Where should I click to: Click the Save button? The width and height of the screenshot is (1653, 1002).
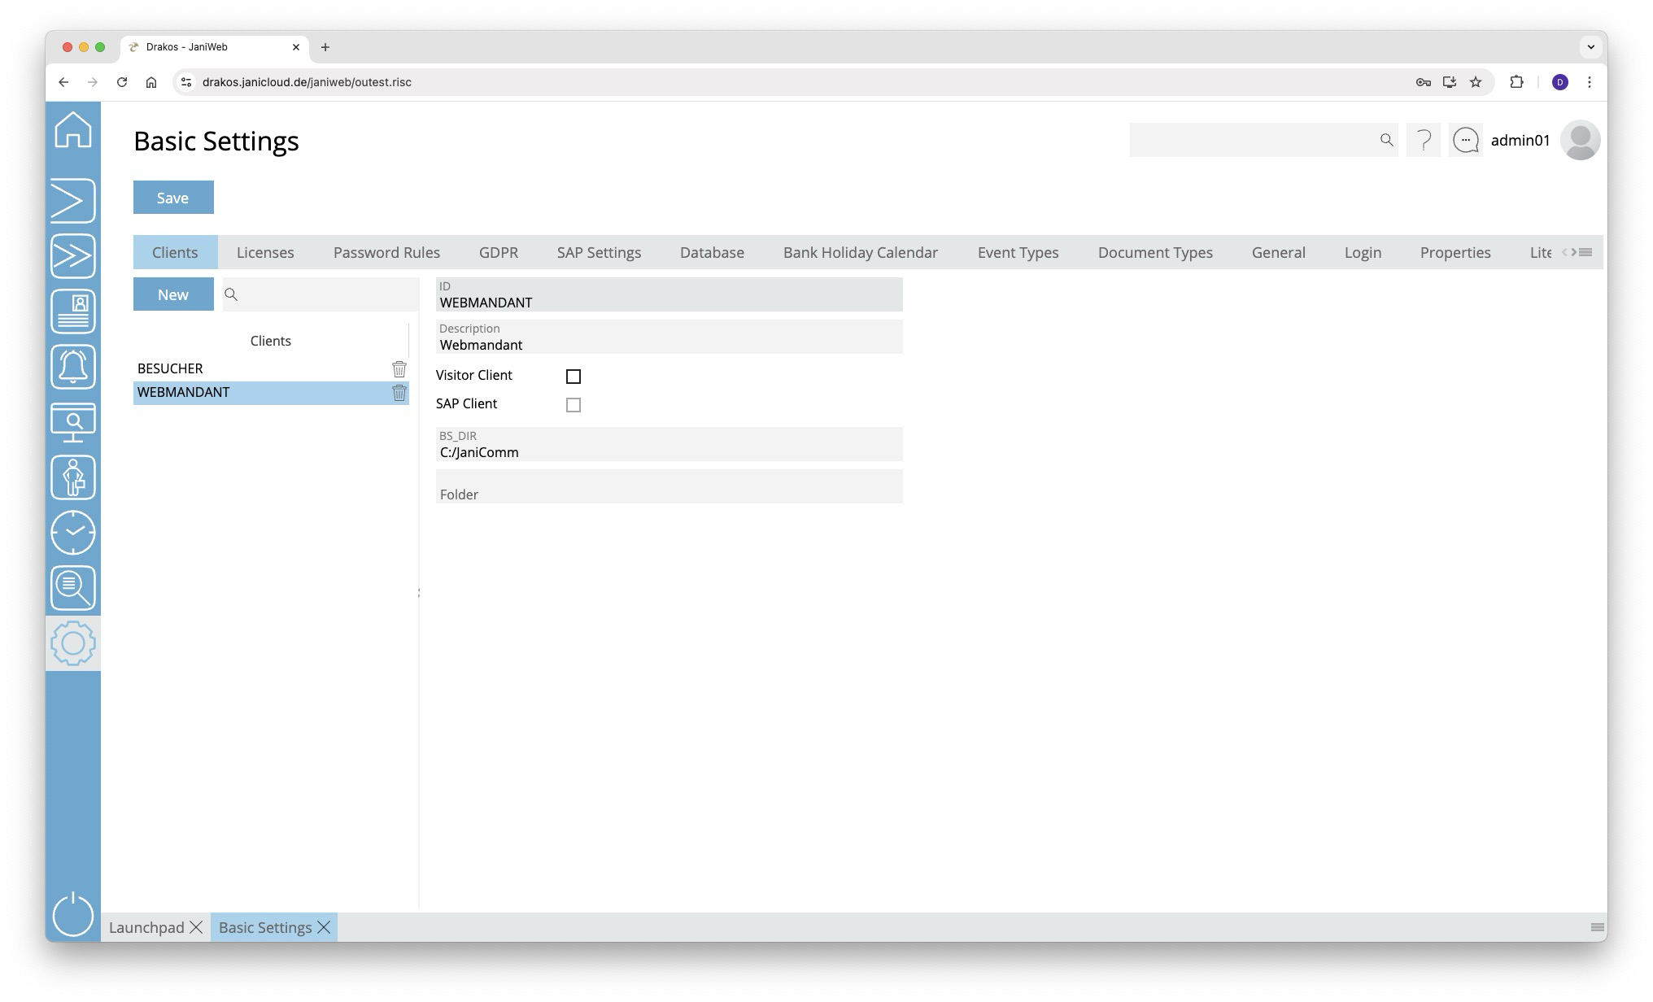[173, 198]
